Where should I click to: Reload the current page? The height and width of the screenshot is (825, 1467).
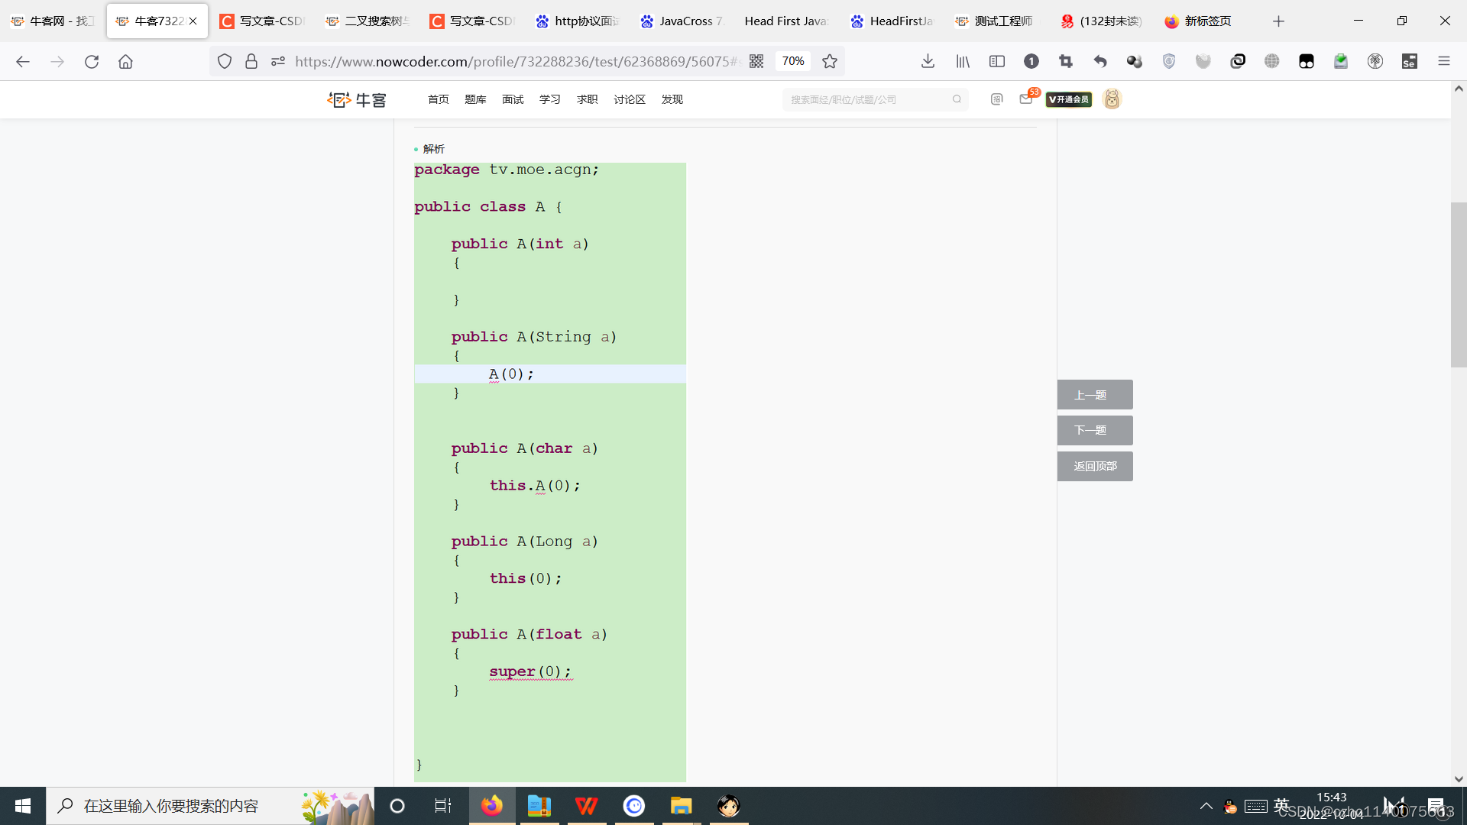[92, 61]
